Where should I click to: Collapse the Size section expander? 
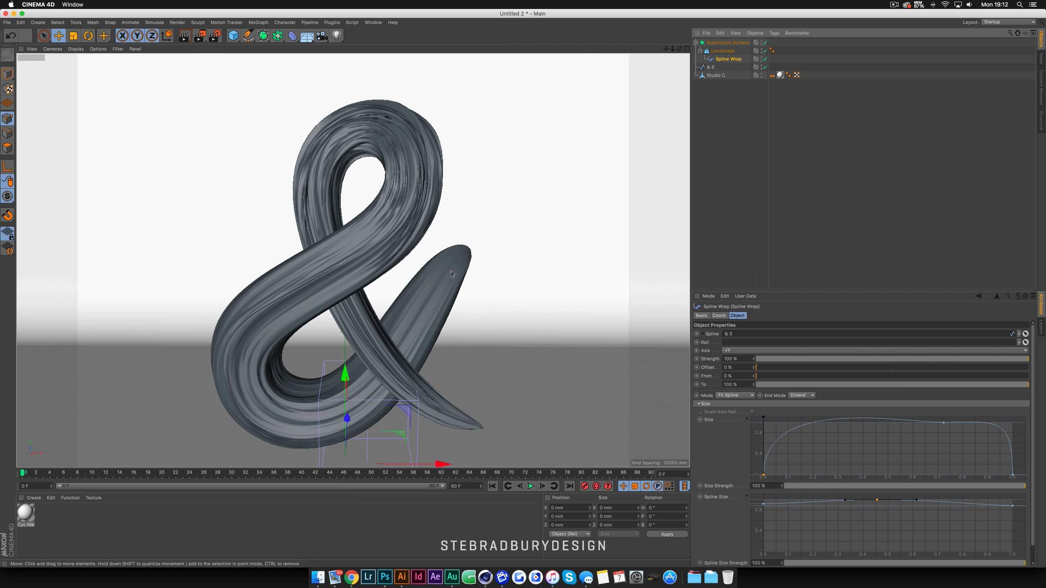click(699, 403)
